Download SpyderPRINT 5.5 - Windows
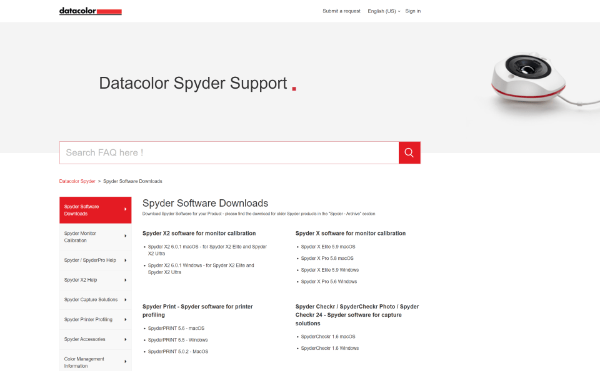Image resolution: width=600 pixels, height=371 pixels. [177, 340]
